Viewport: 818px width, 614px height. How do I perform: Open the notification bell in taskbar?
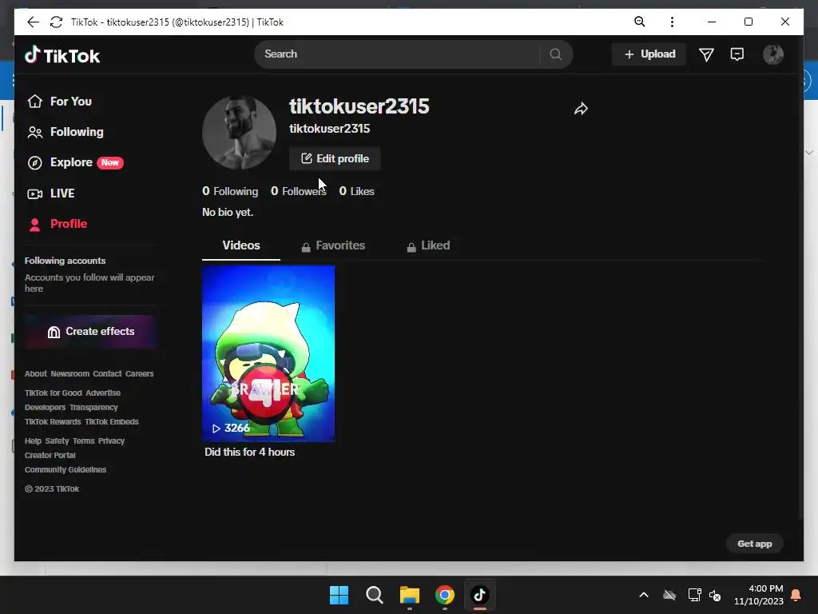coord(796,595)
